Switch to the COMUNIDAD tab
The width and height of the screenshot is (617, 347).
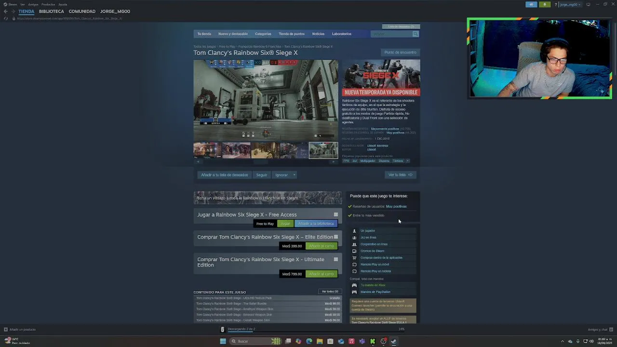tap(82, 11)
